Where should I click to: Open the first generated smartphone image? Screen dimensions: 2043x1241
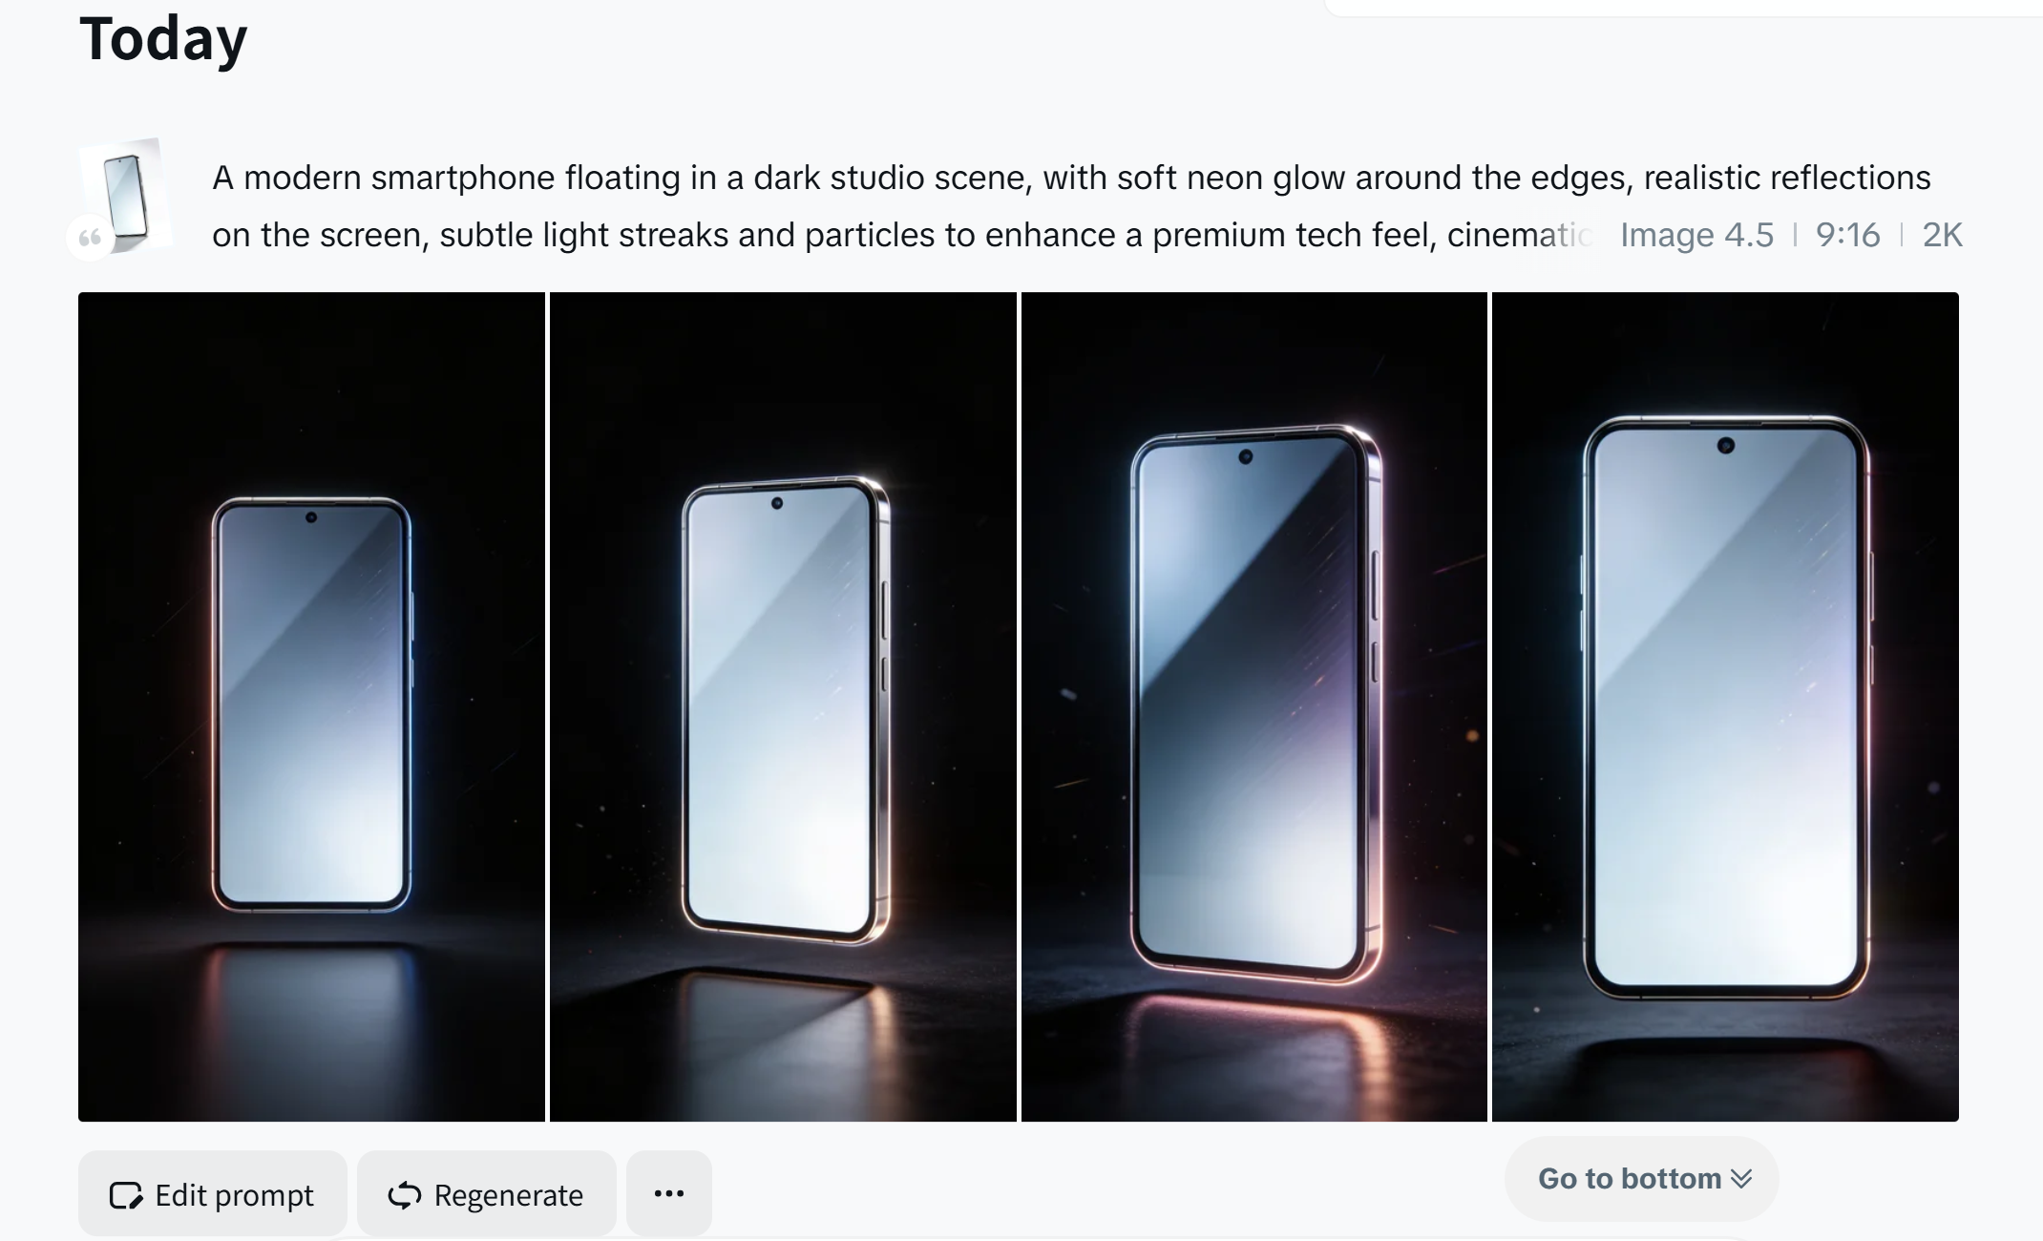pos(311,706)
